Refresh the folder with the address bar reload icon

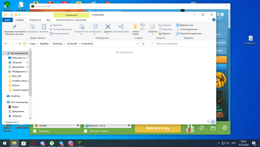[x=143, y=44]
